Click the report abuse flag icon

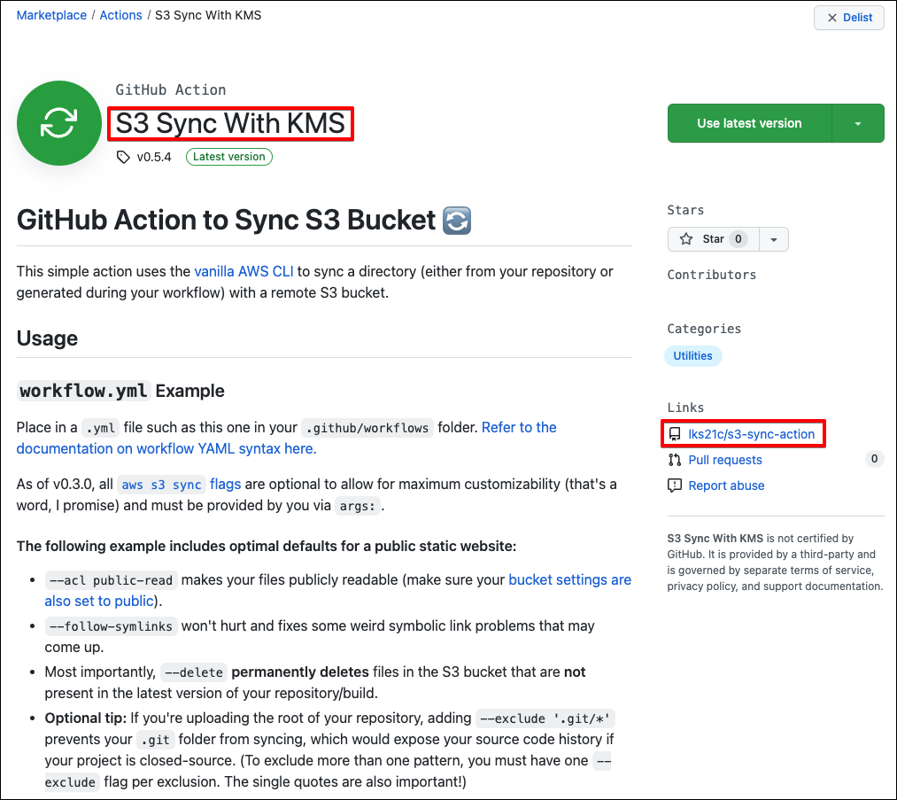click(x=675, y=485)
